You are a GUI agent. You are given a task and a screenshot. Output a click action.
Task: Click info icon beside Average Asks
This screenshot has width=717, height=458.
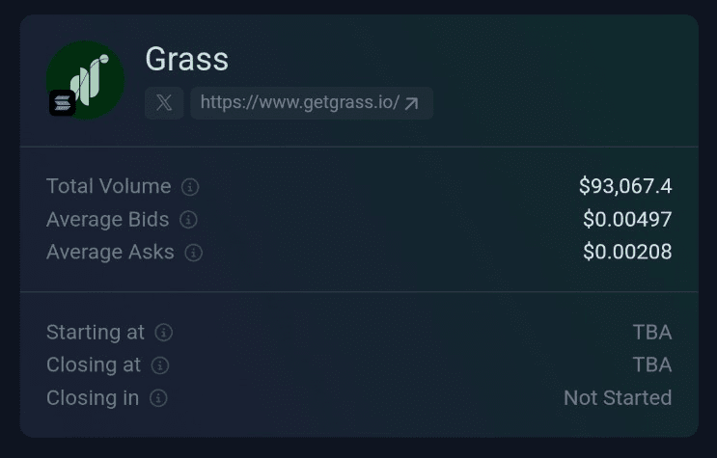[194, 253]
